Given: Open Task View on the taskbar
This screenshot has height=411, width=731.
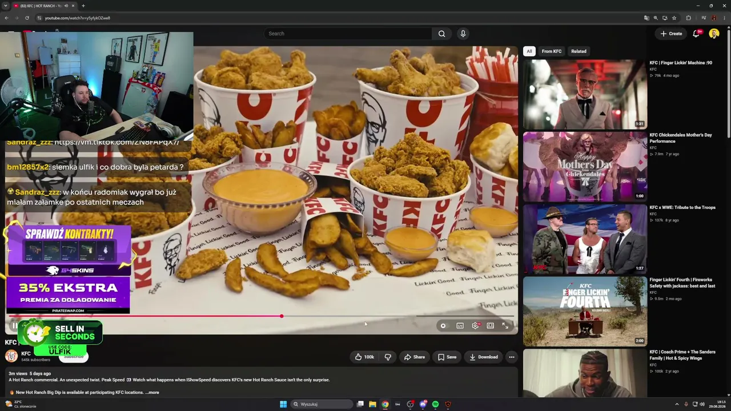Looking at the screenshot, I should 360,404.
